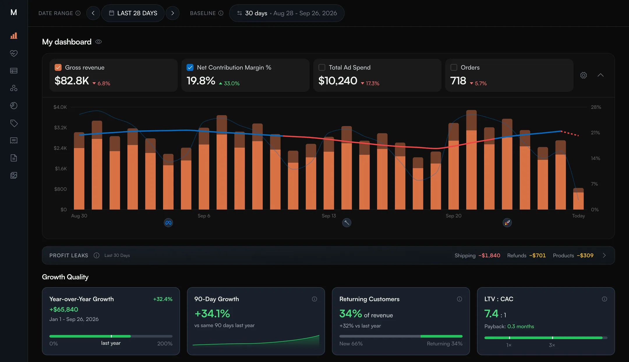
Task: Click the Profit Leaks info icon
Action: 96,255
